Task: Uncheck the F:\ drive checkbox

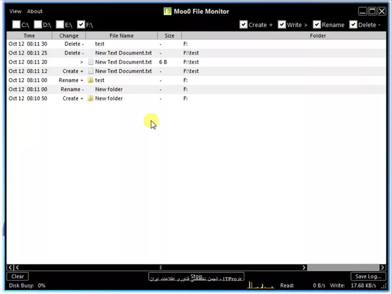Action: [x=81, y=24]
